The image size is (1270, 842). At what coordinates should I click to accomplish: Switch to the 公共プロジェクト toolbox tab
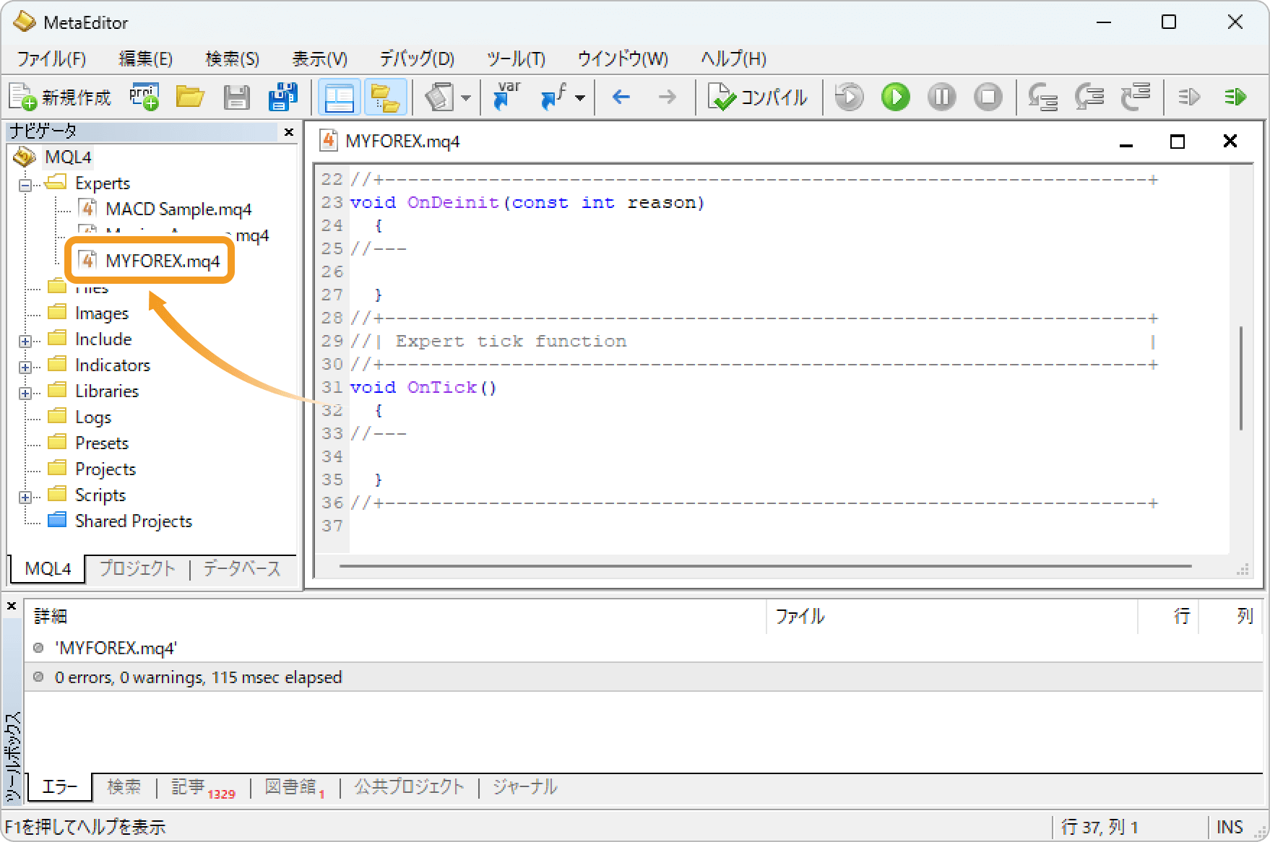tap(409, 786)
